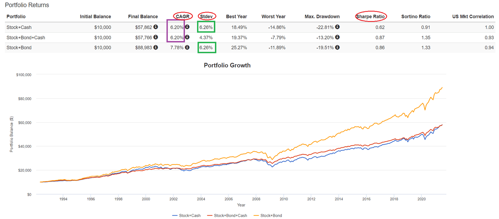The height and width of the screenshot is (219, 499).
Task: Click the Sharpe Ratio column header
Action: (x=371, y=17)
